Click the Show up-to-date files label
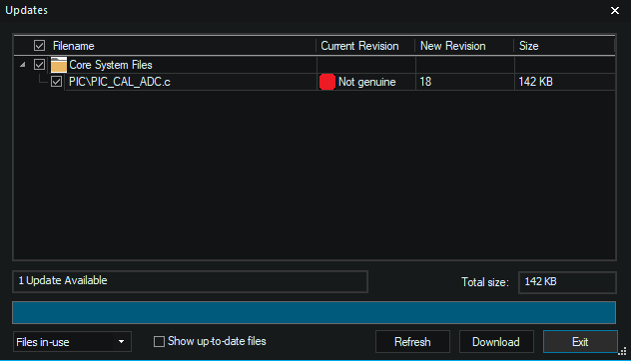 click(217, 341)
